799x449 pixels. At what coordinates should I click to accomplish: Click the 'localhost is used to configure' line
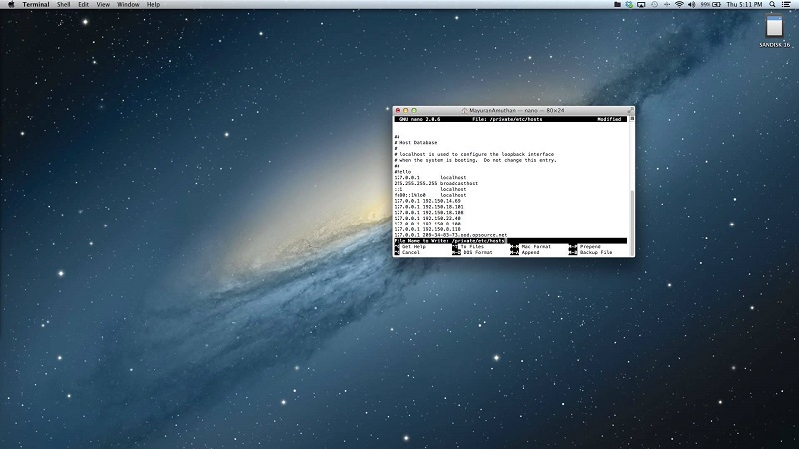pos(473,154)
